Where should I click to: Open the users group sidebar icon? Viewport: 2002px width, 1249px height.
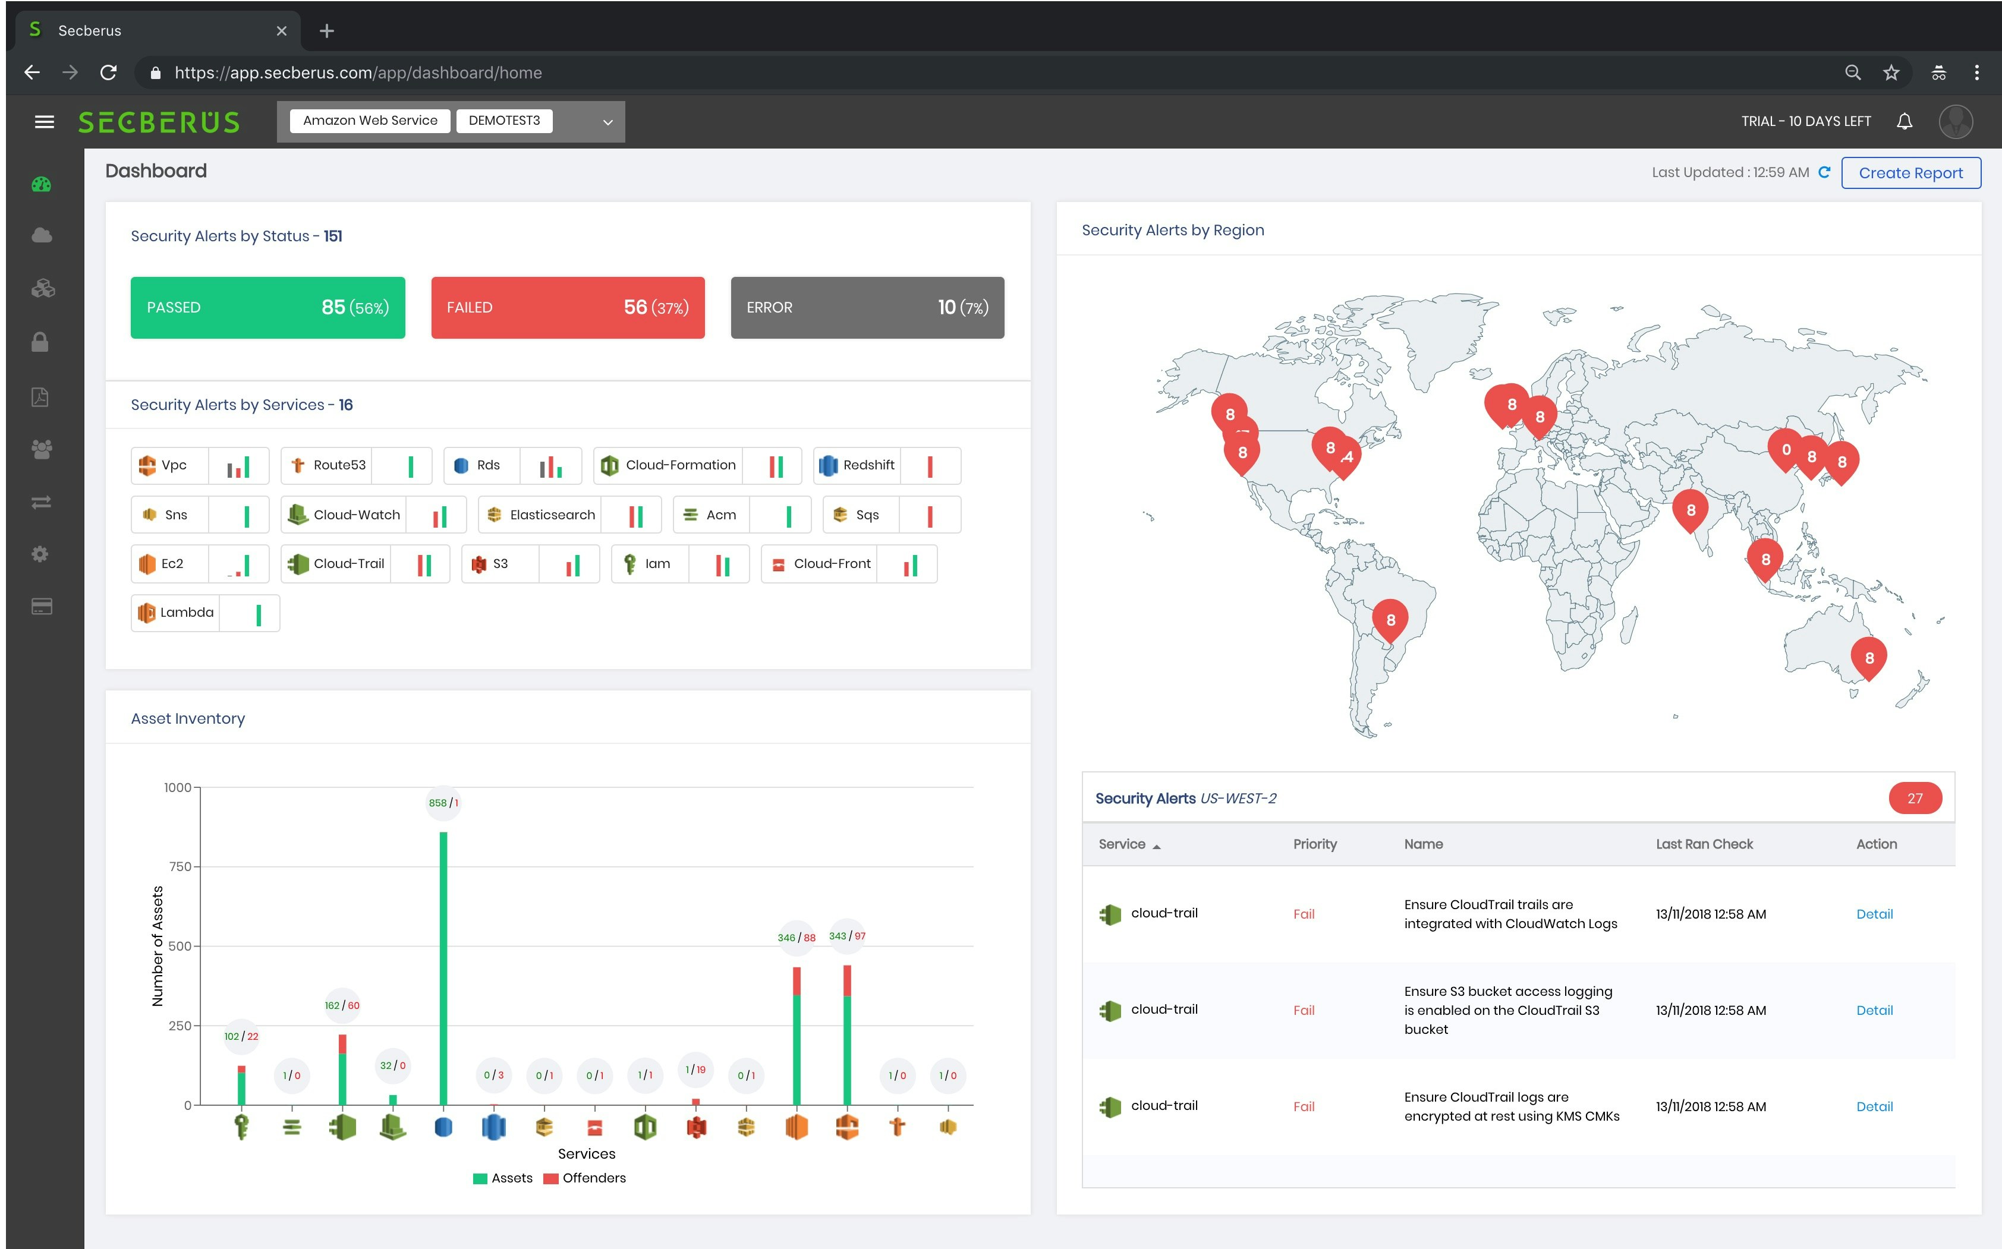coord(42,449)
